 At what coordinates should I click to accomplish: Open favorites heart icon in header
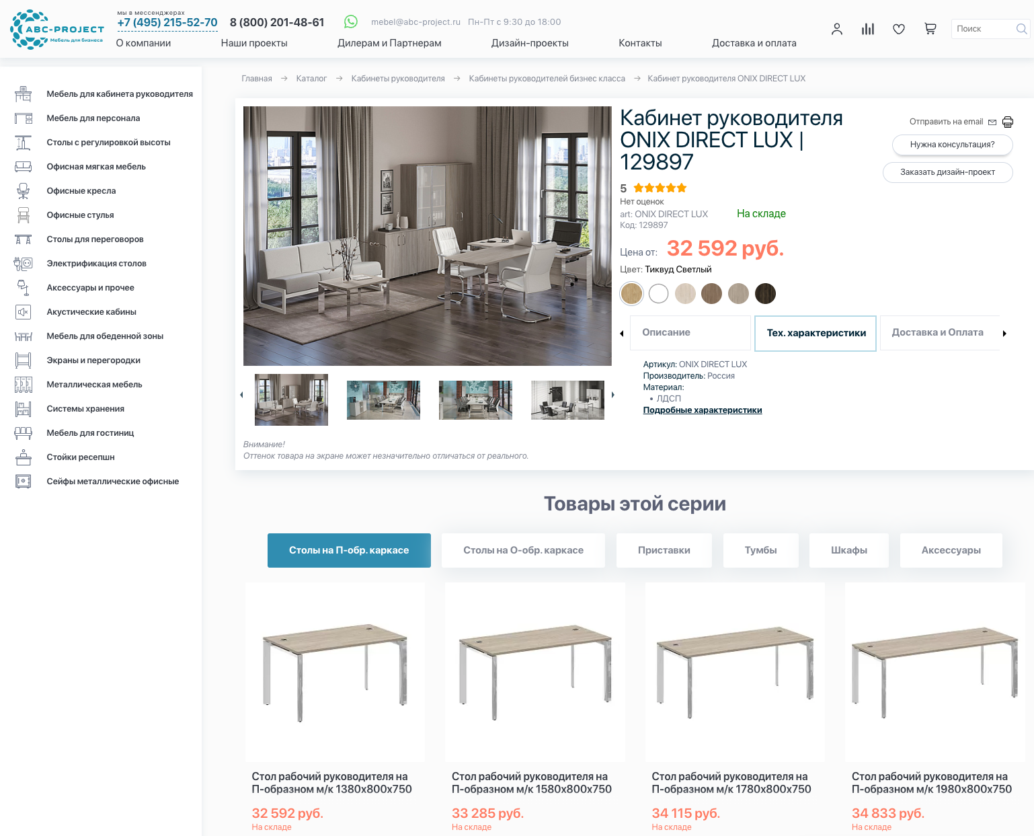[x=899, y=29]
